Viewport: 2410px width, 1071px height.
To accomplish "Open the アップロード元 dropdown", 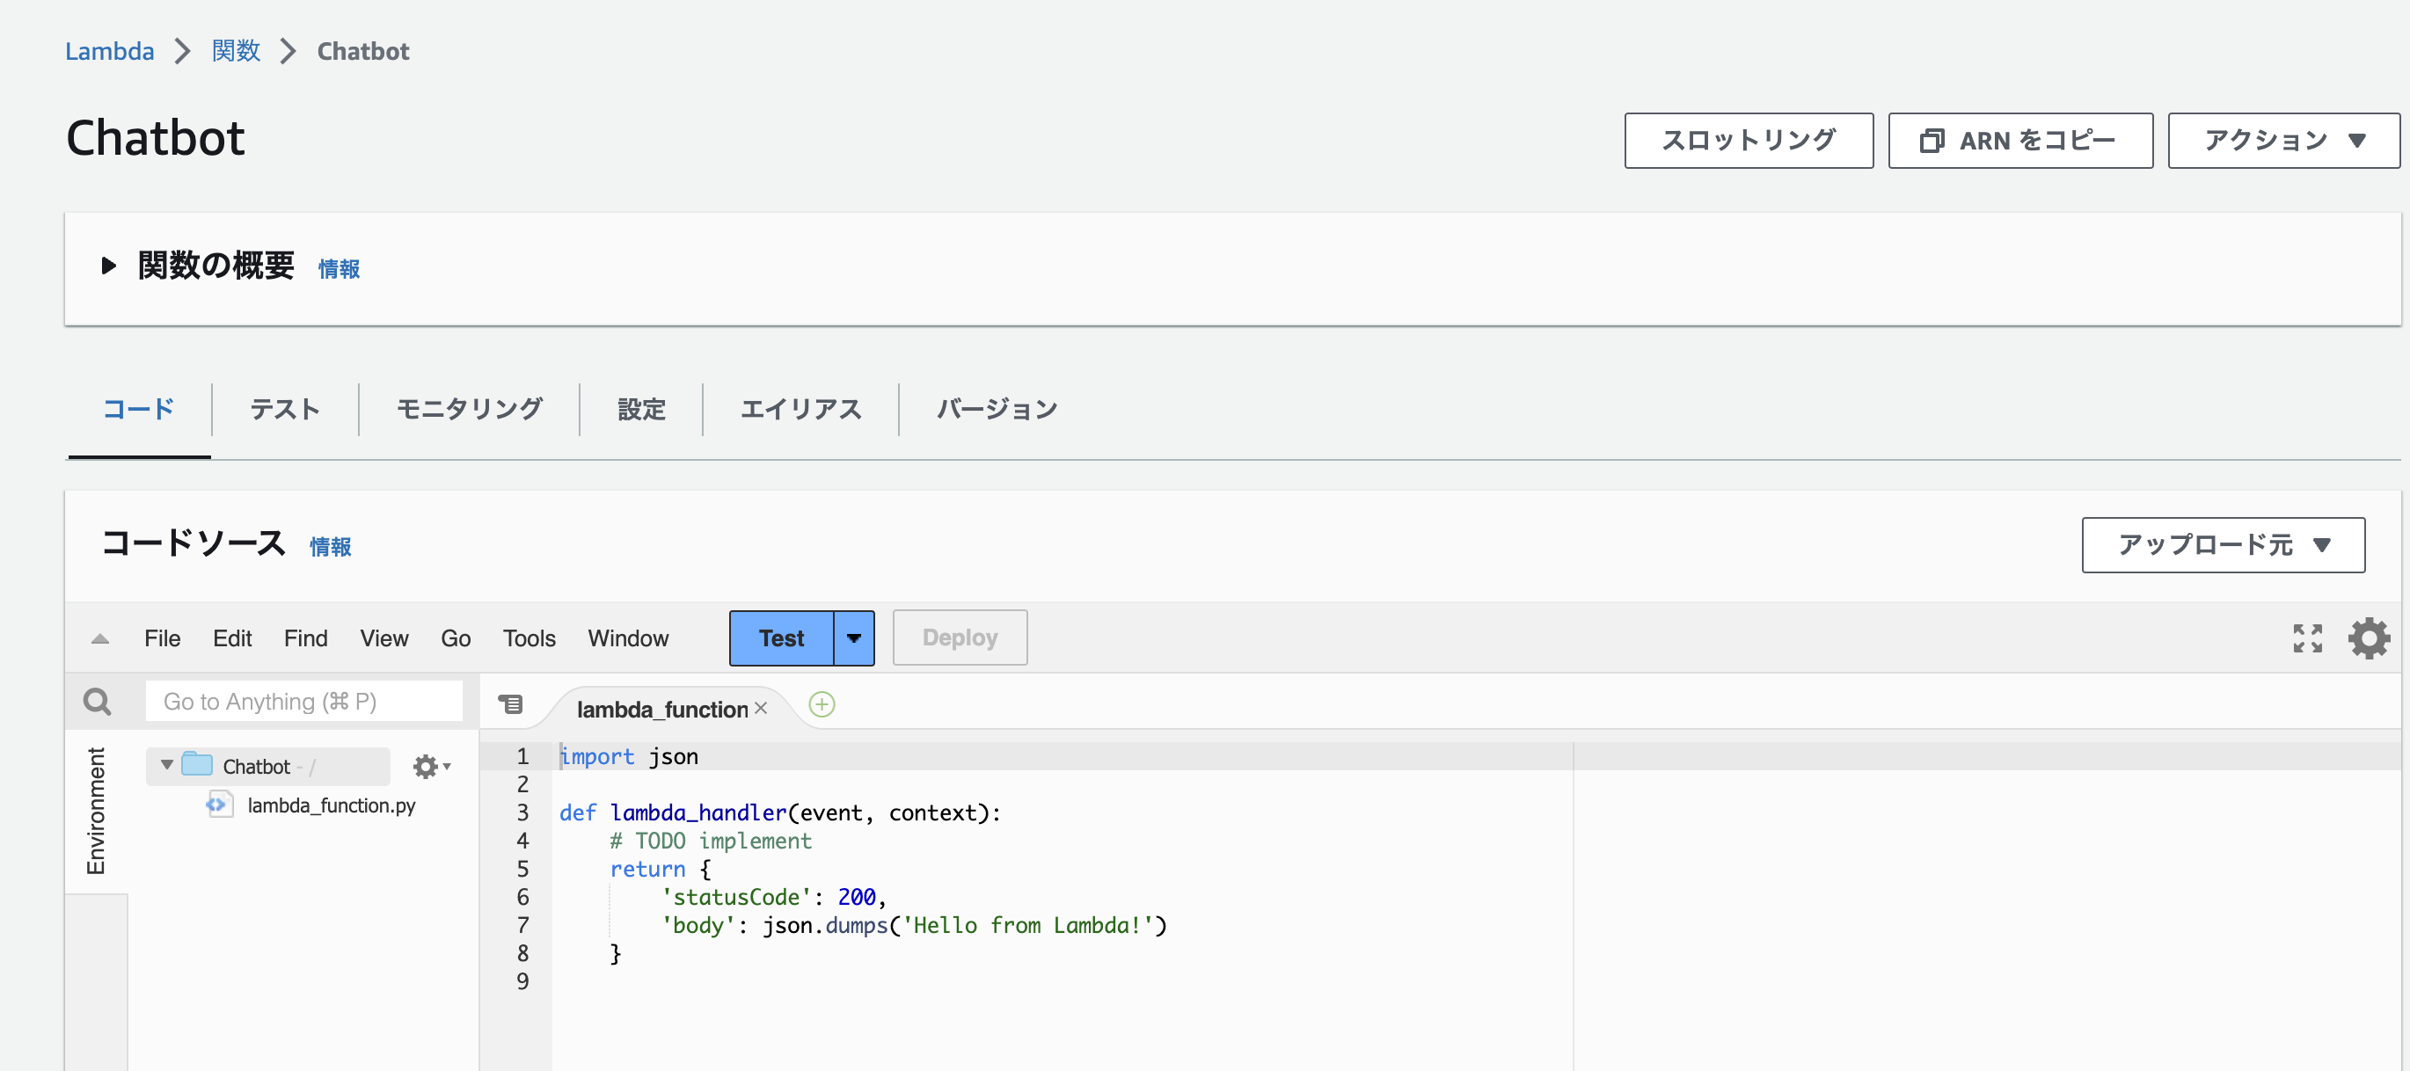I will tap(2222, 544).
